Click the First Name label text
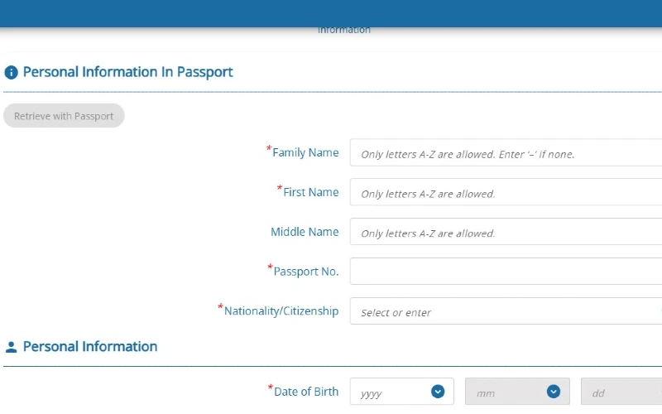This screenshot has height=414, width=662. (x=310, y=192)
